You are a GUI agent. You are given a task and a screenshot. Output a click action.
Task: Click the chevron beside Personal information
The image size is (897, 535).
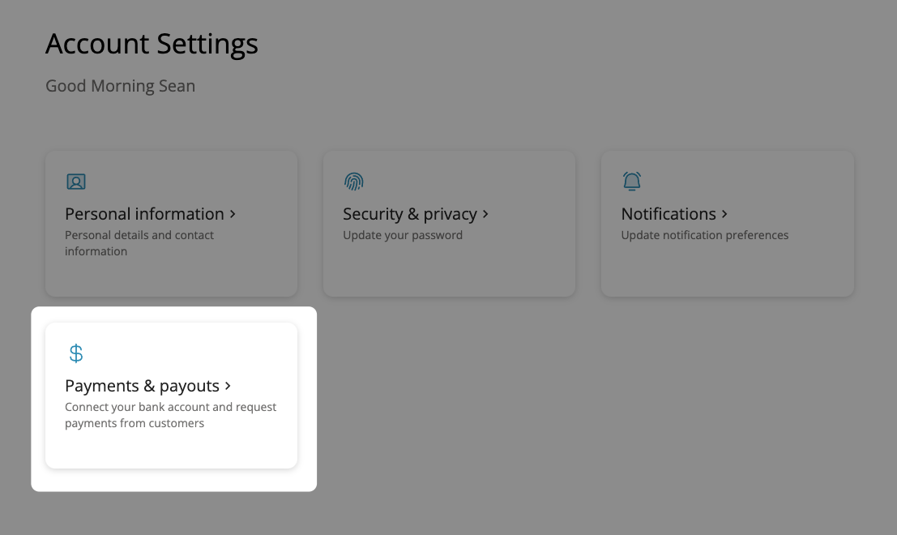click(233, 214)
